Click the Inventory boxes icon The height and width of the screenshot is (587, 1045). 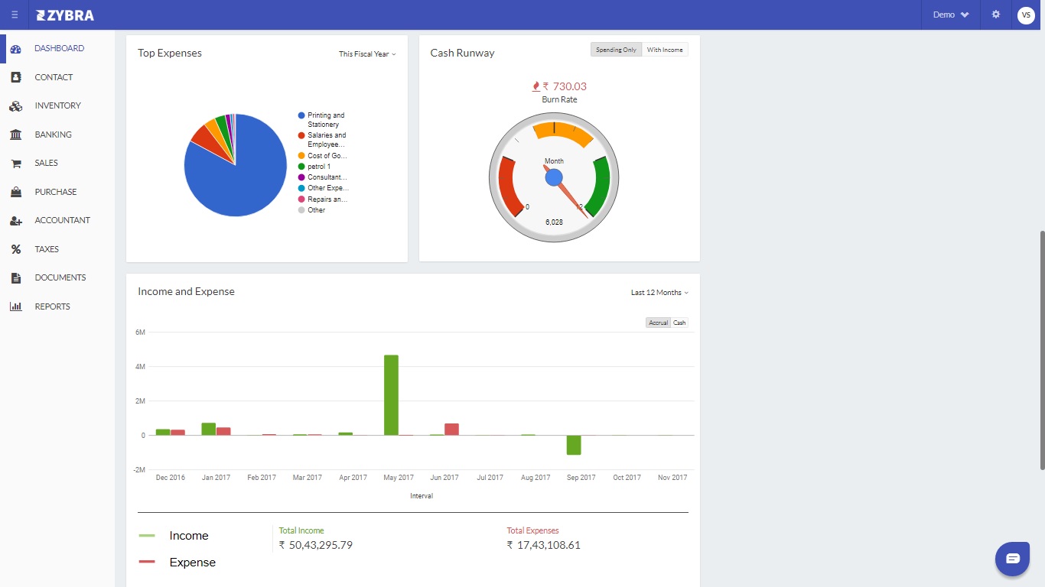pos(15,106)
